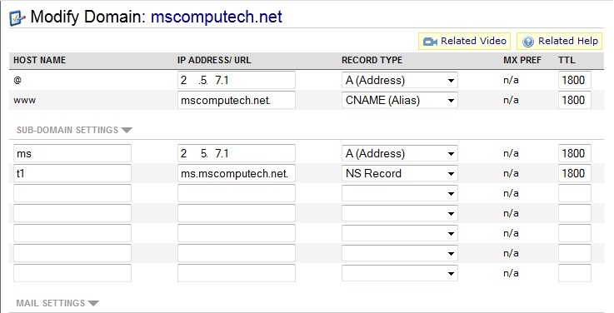This screenshot has height=313, width=614.
Task: Click the Modify Domain edit icon
Action: (17, 17)
